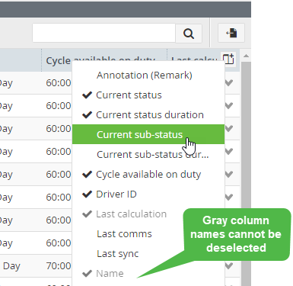Enable the Annotation (Remark) column

click(148, 75)
